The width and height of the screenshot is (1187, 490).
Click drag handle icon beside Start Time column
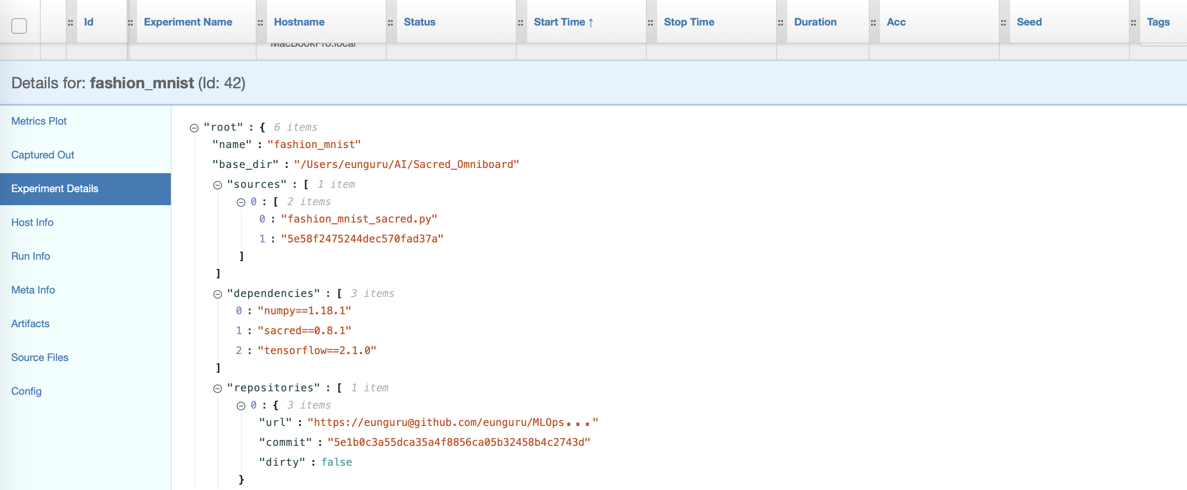point(520,23)
